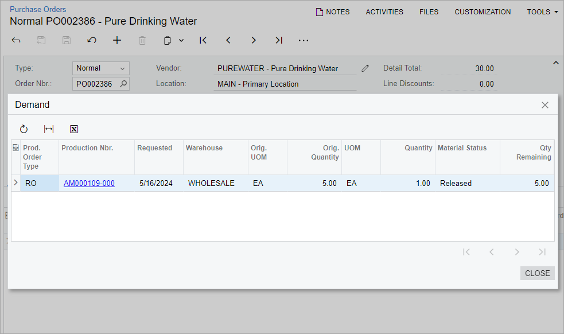
Task: Open the Customization menu
Action: click(483, 11)
